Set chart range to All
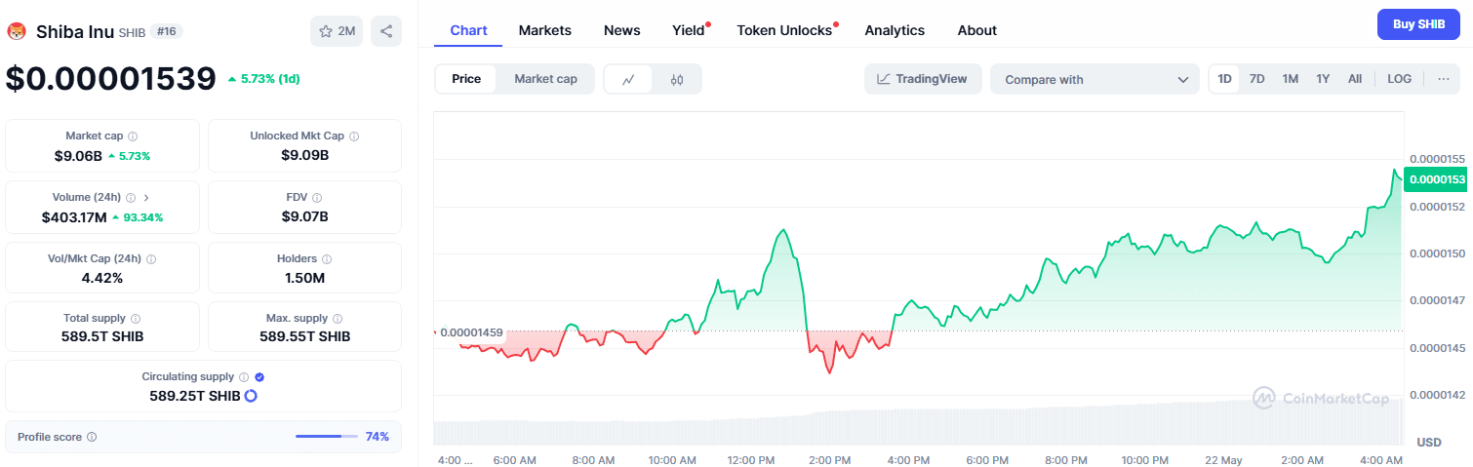The height and width of the screenshot is (467, 1473). pos(1355,79)
